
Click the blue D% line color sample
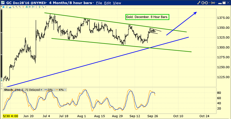click(x=46, y=90)
